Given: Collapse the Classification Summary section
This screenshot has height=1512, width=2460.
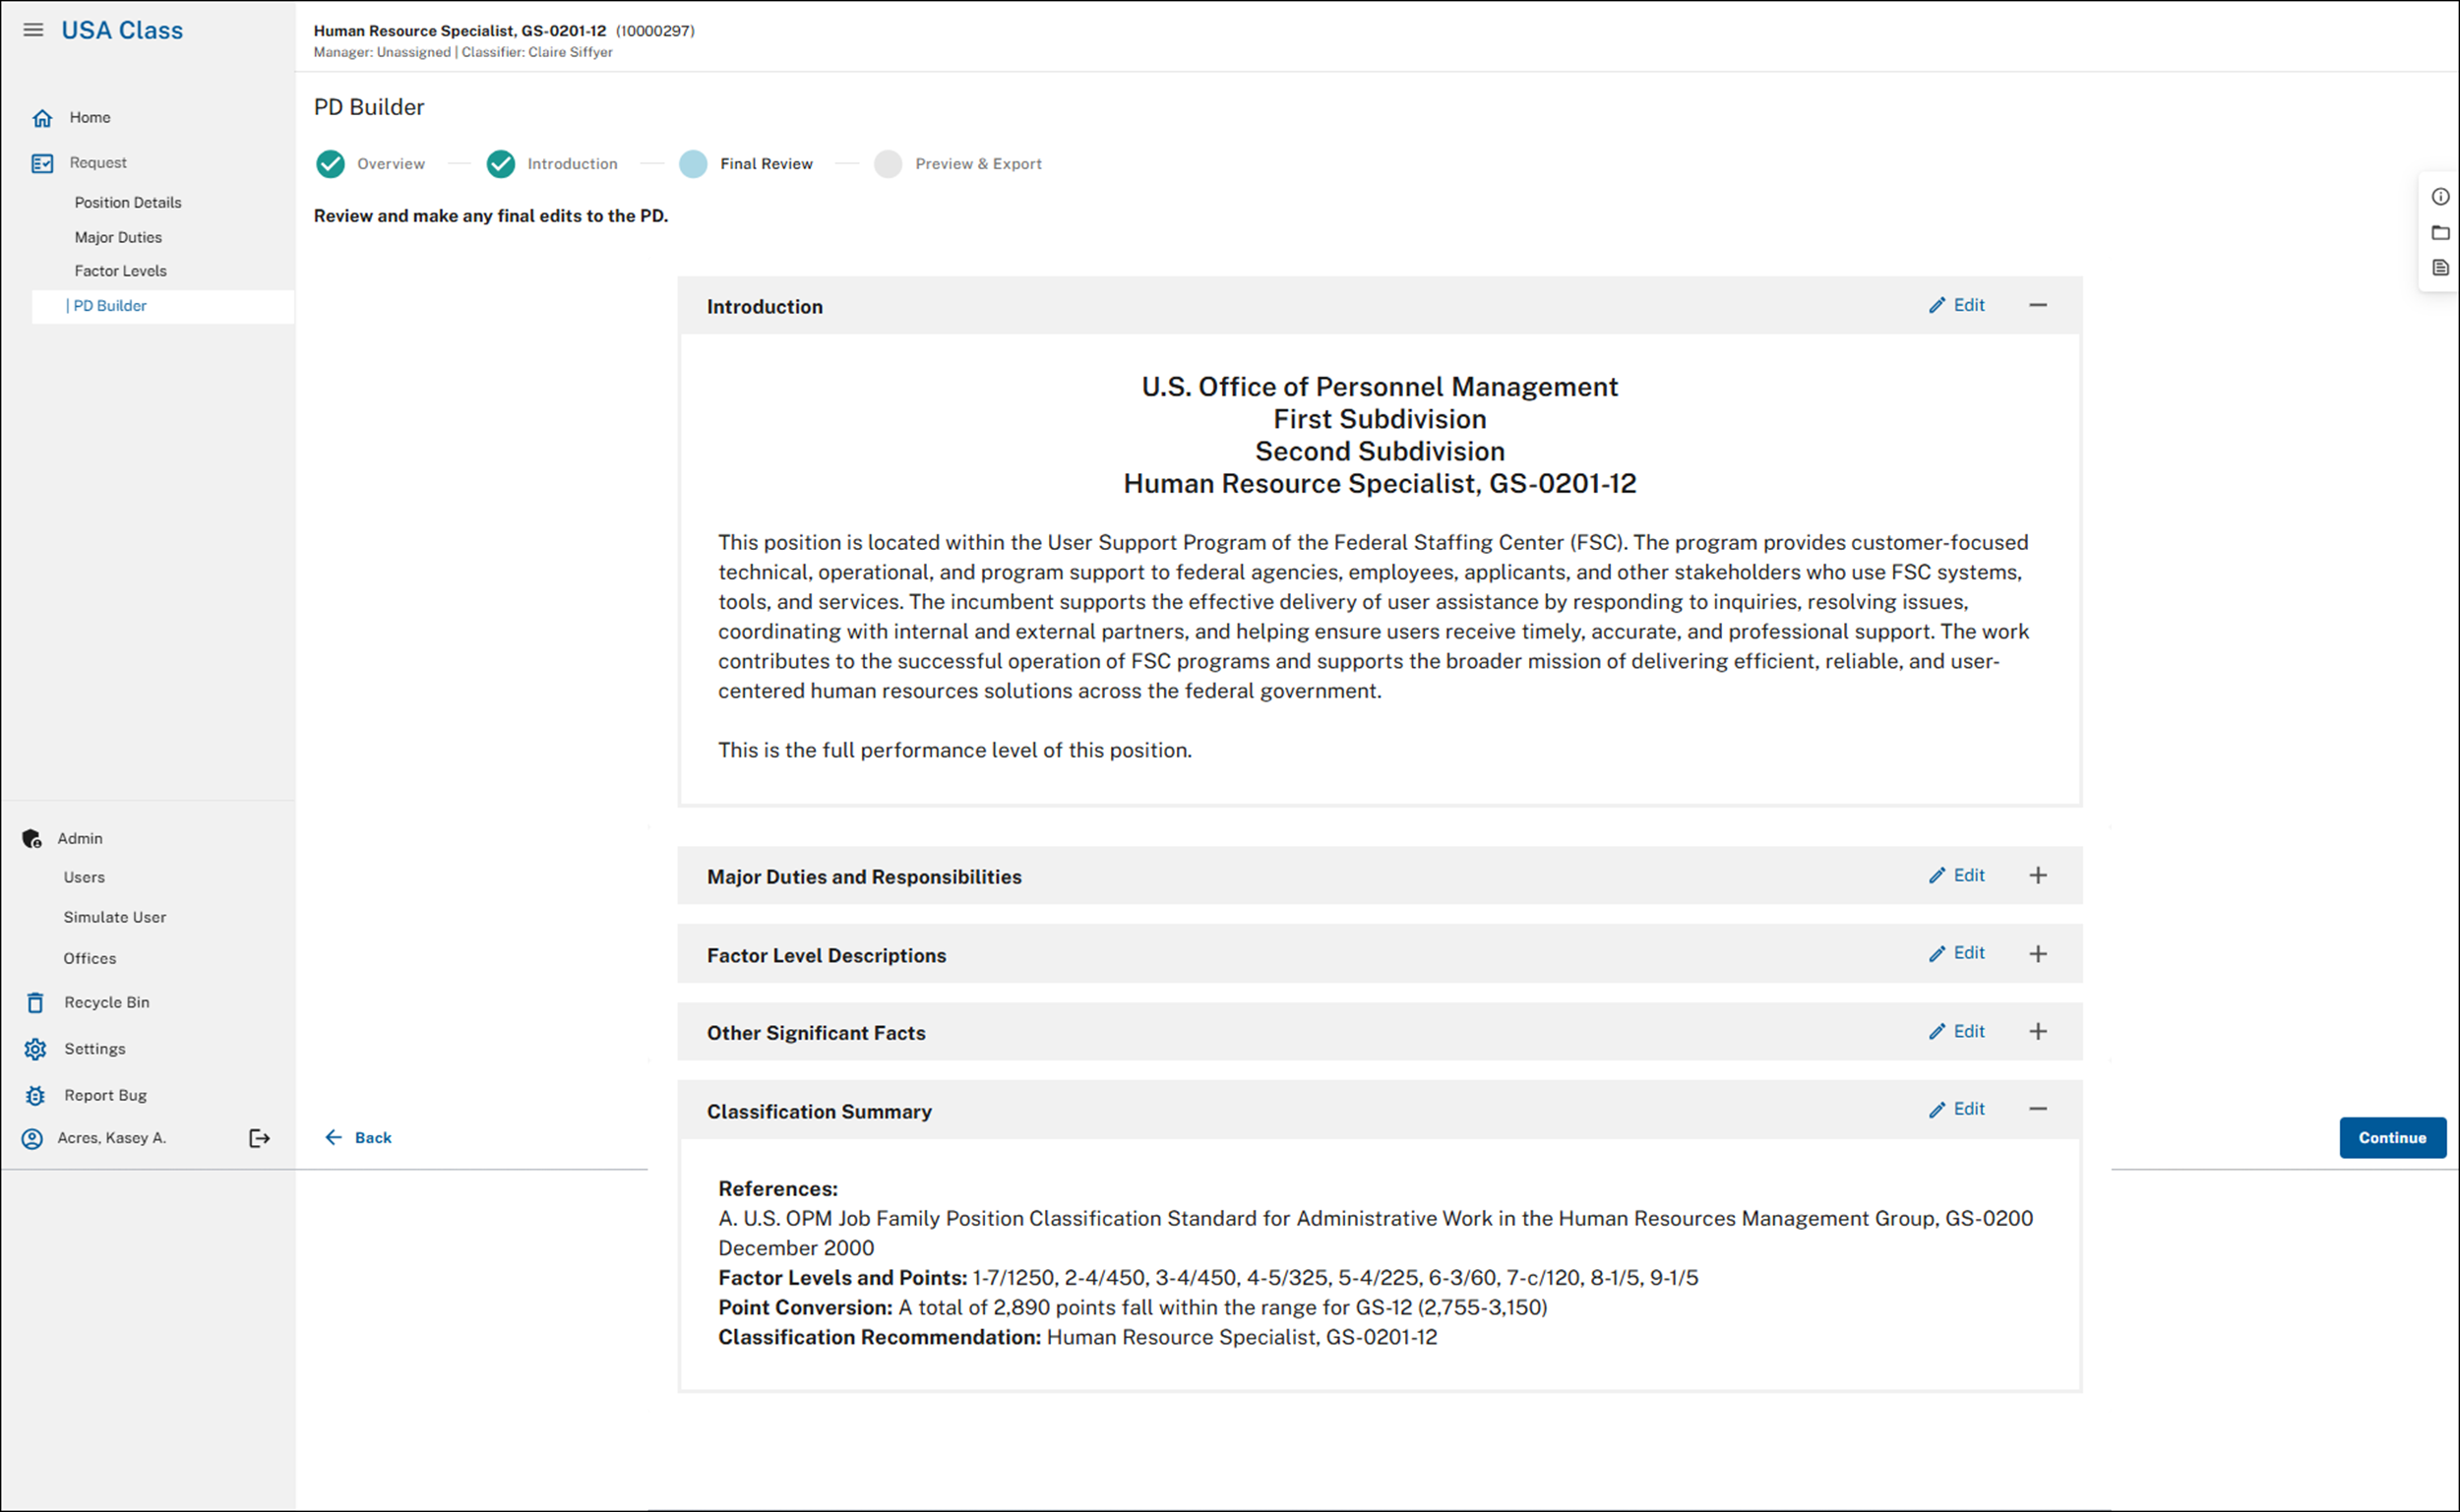Looking at the screenshot, I should coord(2038,1109).
